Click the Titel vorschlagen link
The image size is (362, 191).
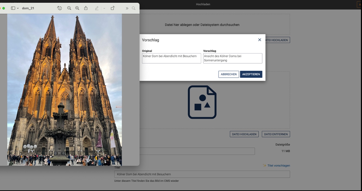click(x=276, y=166)
